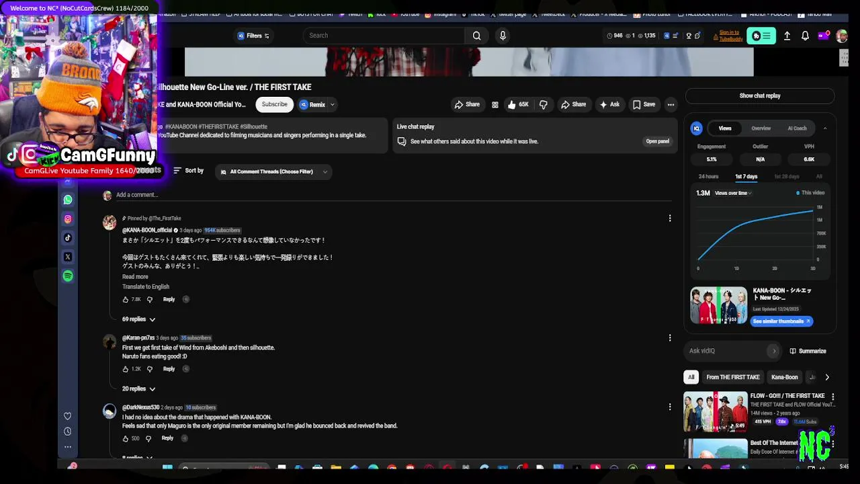
Task: Open @KANA-BOON_official channel link
Action: (147, 231)
